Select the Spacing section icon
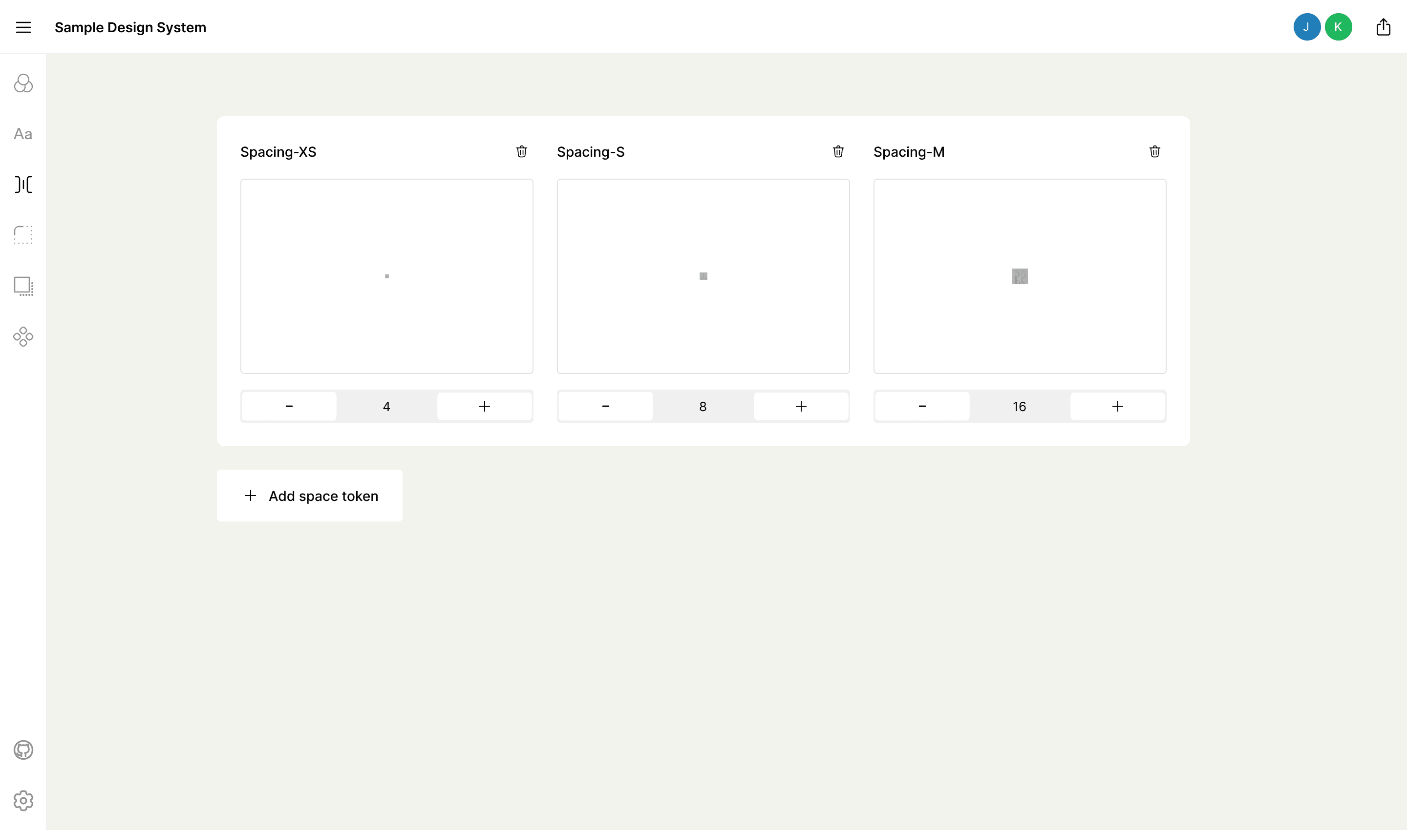This screenshot has height=830, width=1407. [x=23, y=185]
